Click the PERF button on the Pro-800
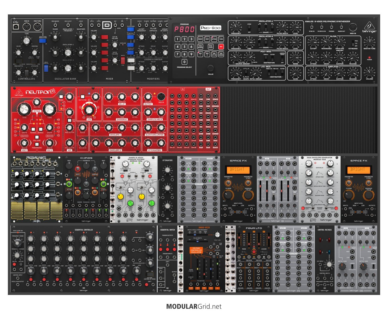This screenshot has width=388, height=312. 207,39
